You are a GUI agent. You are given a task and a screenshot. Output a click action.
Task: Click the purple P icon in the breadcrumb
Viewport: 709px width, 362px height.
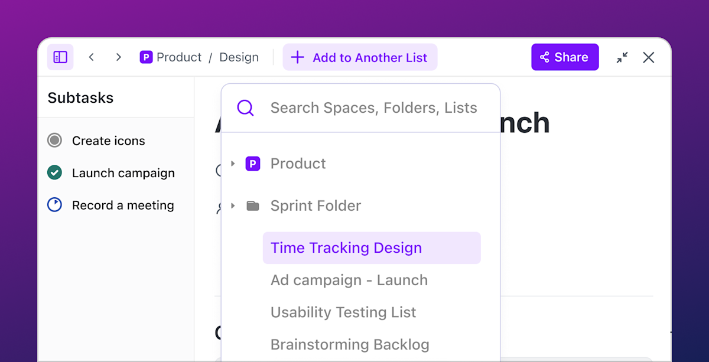point(145,57)
